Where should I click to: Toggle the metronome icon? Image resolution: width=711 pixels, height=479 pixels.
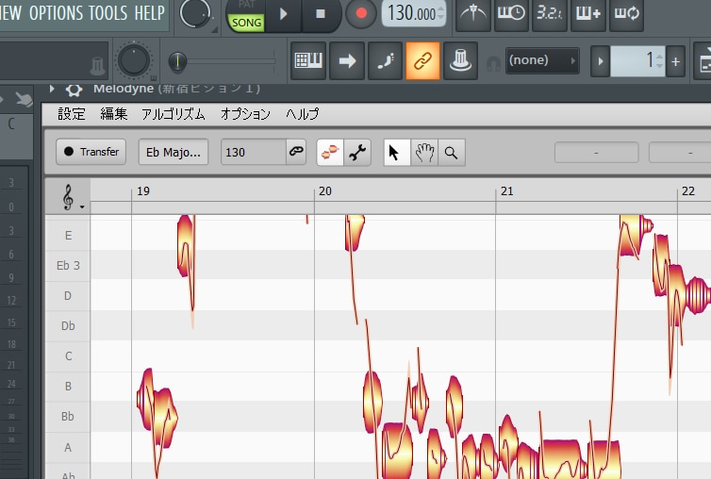[473, 14]
